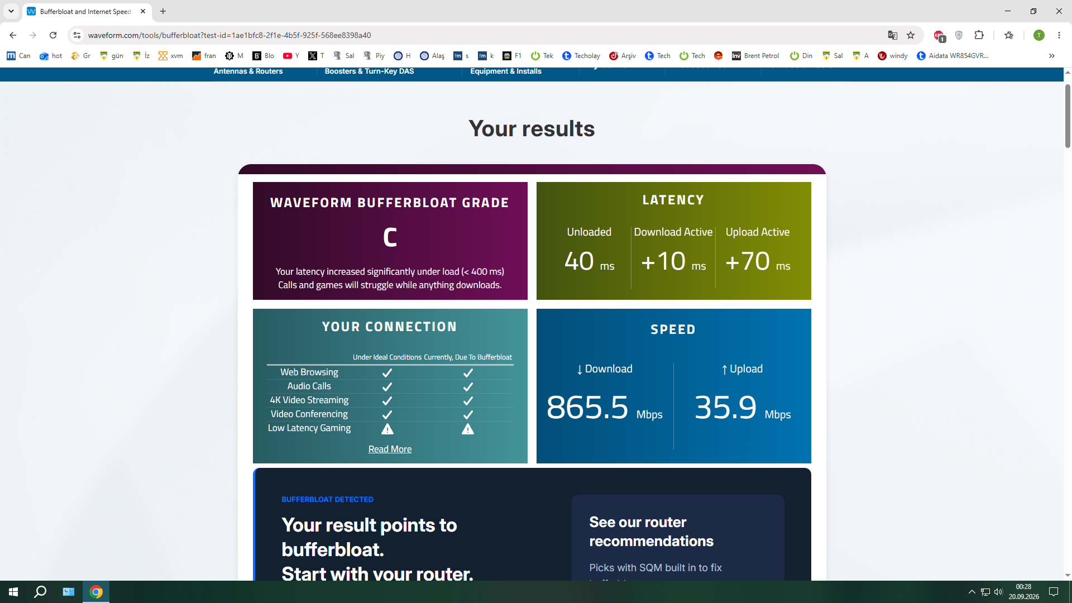This screenshot has height=603, width=1072.
Task: Open the Brent Petrol bookmark
Action: 755,56
